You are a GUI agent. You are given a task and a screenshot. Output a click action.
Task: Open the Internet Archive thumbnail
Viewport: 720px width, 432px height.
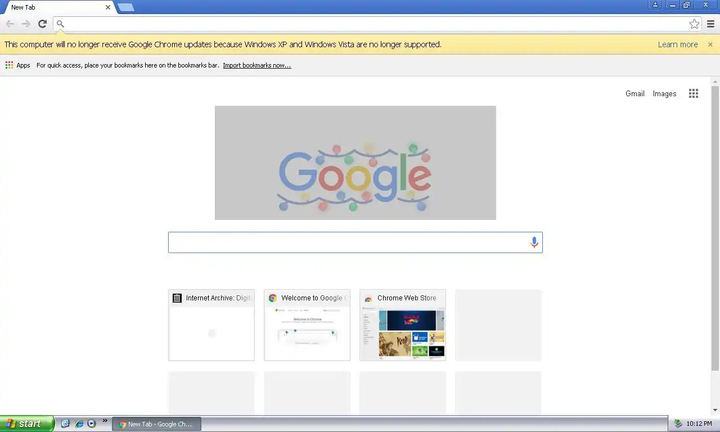(211, 325)
